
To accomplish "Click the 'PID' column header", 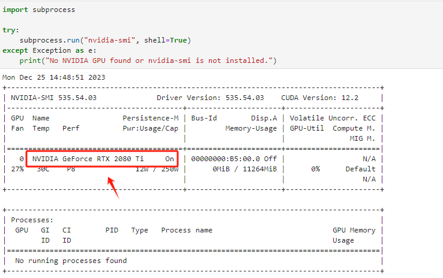I will click(112, 230).
